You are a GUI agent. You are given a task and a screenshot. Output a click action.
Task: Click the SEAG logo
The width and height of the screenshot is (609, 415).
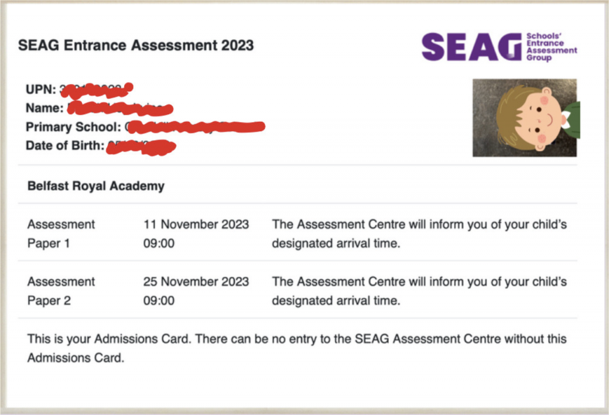[471, 47]
